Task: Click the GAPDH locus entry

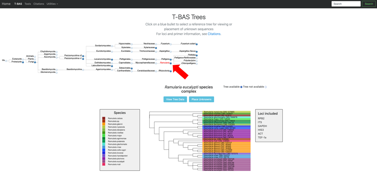Action: coord(262,126)
